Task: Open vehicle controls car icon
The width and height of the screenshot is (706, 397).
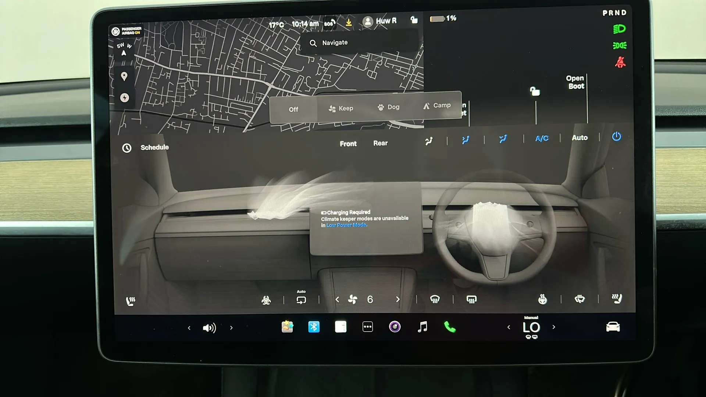Action: [613, 326]
